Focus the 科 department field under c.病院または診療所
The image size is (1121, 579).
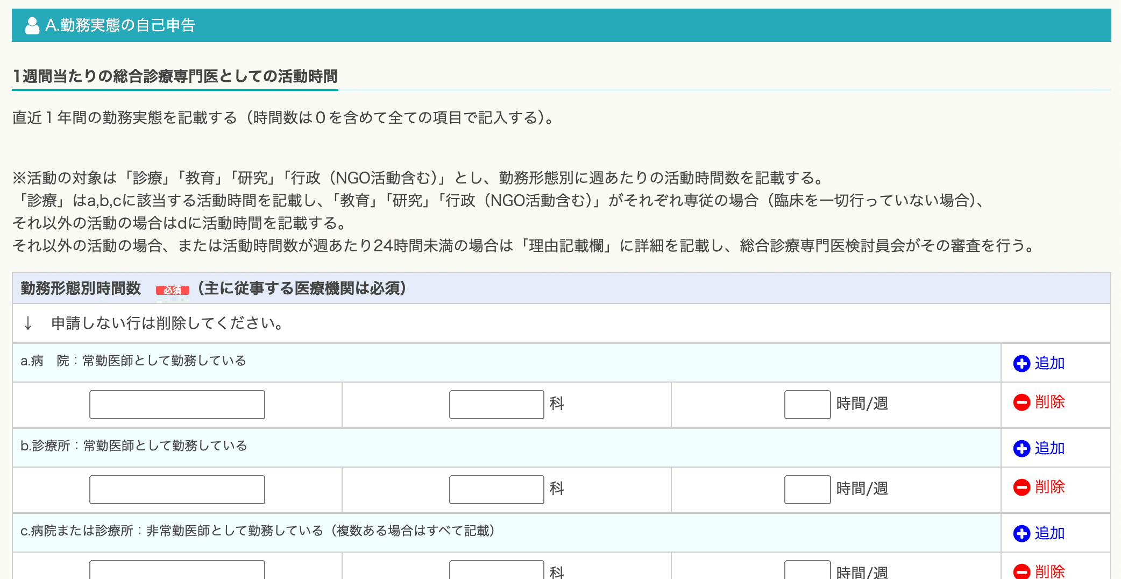pyautogui.click(x=496, y=570)
